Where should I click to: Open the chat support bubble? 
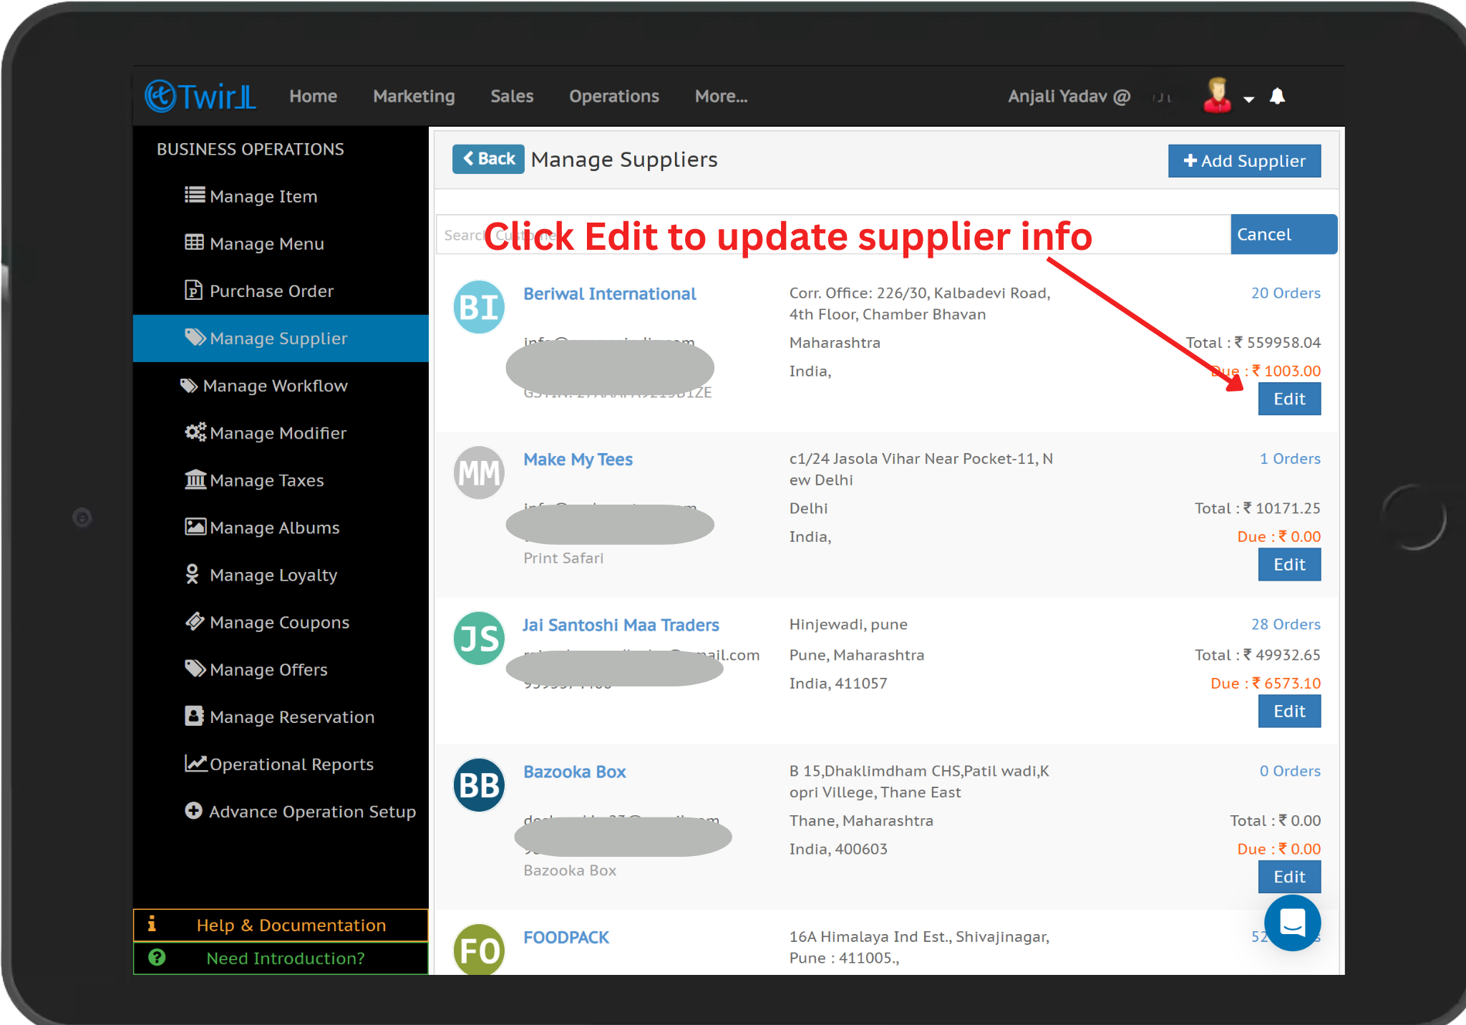1293,923
